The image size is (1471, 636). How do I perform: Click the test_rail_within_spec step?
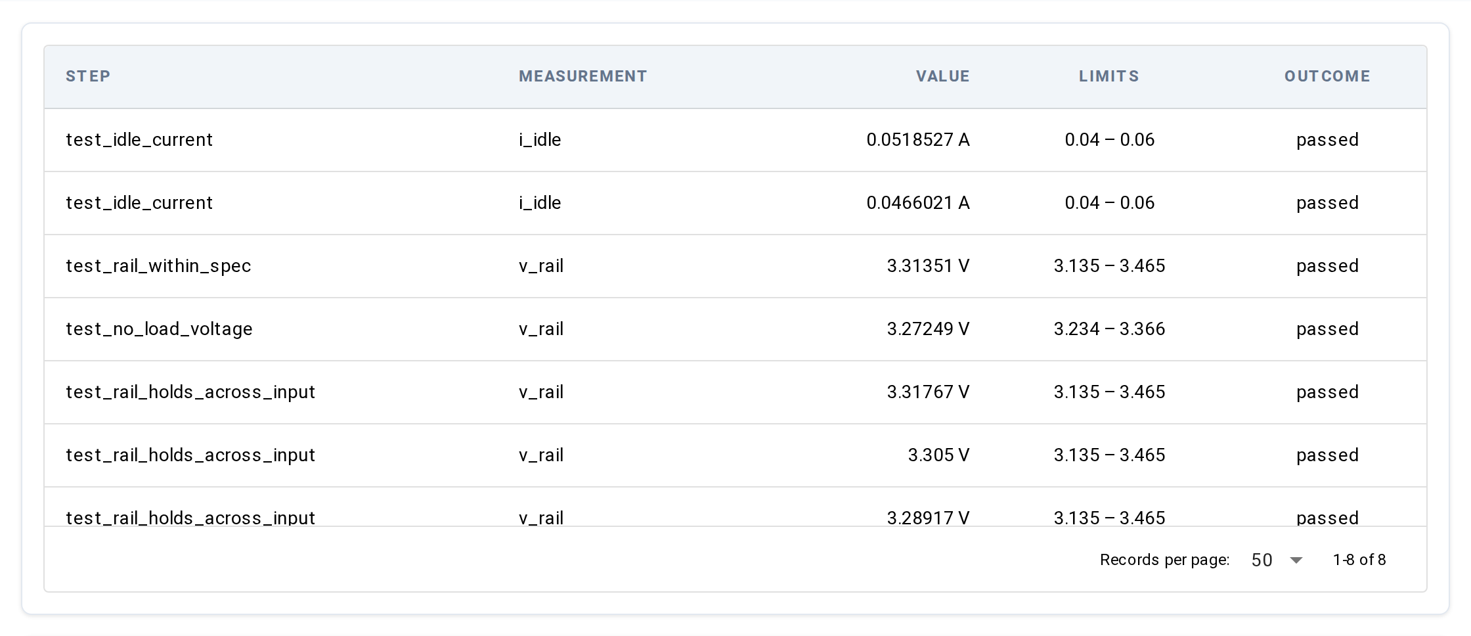point(158,265)
